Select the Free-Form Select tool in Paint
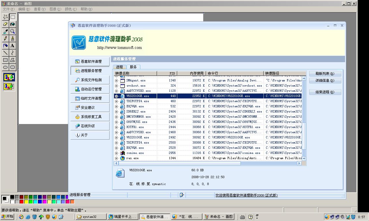369x221 pixels. click(5, 17)
